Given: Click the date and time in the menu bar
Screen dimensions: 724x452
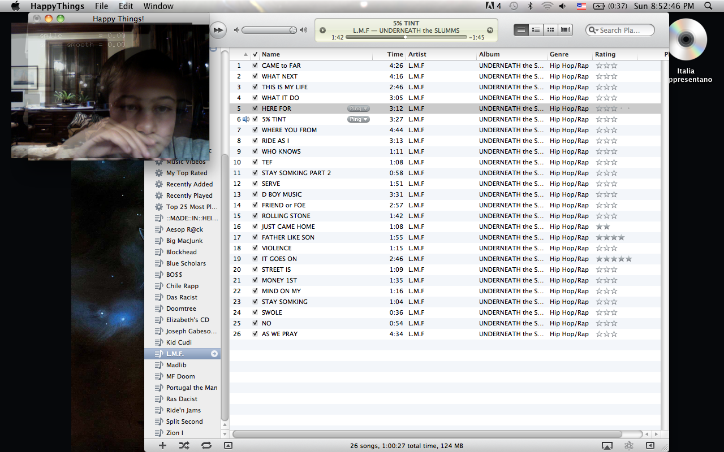Looking at the screenshot, I should coord(664,6).
